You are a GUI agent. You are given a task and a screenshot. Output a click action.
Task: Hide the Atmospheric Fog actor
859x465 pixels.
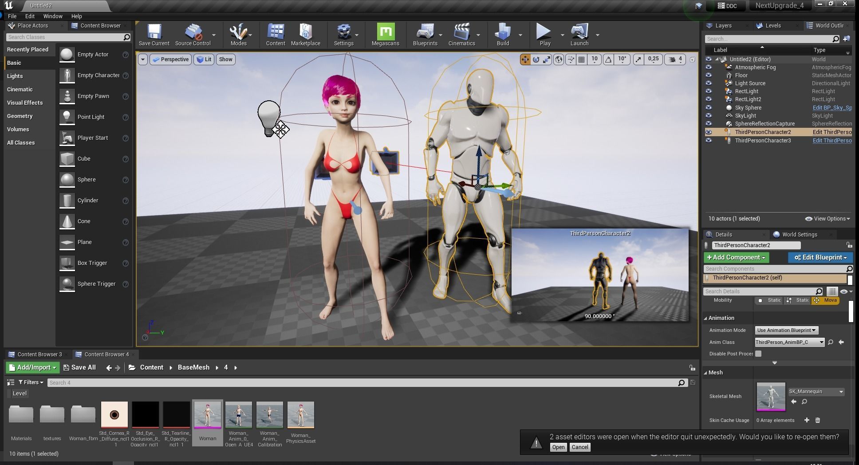point(709,67)
